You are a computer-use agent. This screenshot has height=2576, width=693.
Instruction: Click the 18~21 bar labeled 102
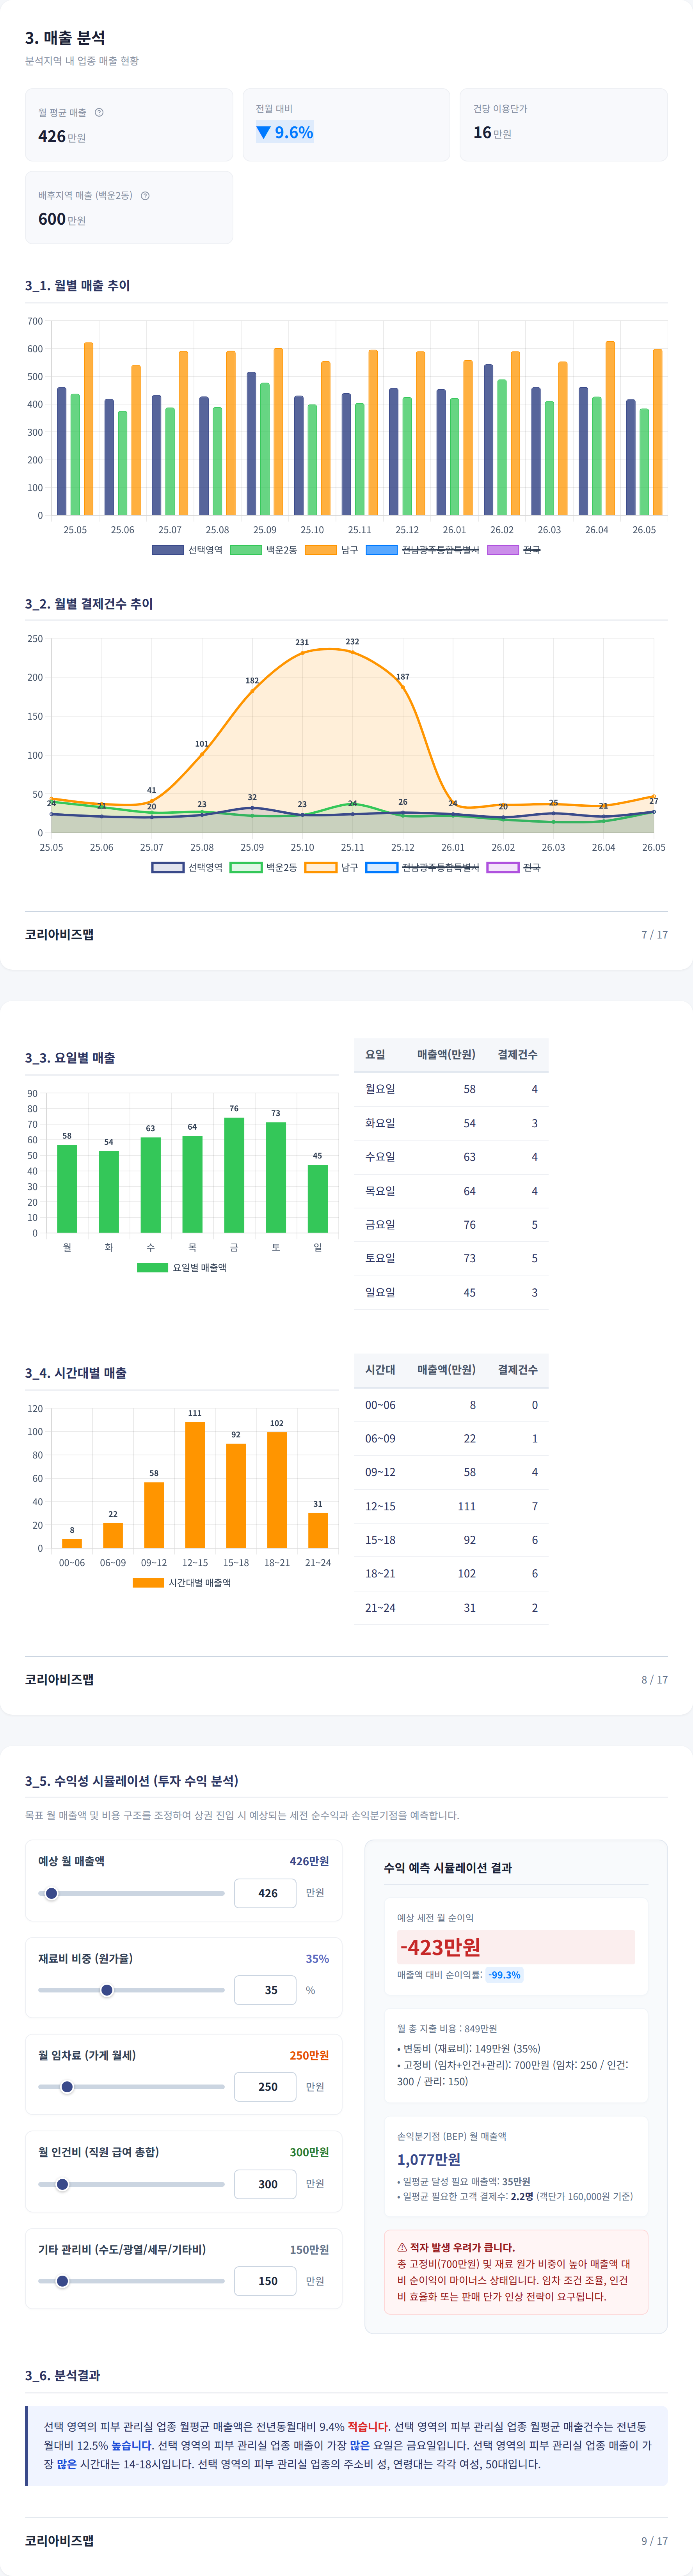277,1490
